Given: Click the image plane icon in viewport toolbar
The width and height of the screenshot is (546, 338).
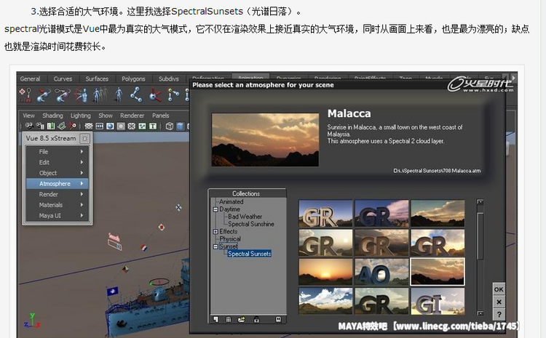Looking at the screenshot, I should [x=62, y=126].
